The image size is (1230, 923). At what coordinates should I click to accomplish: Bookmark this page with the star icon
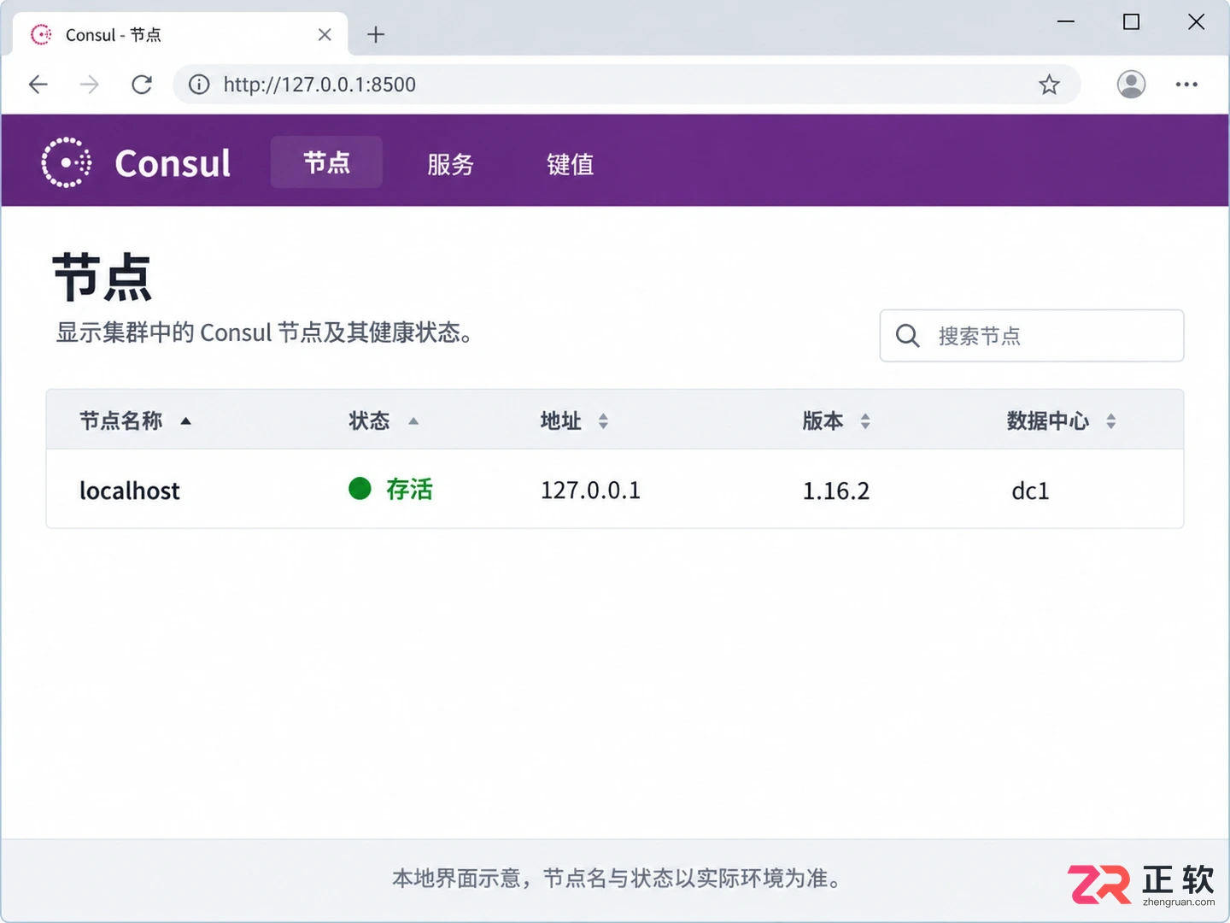point(1049,85)
